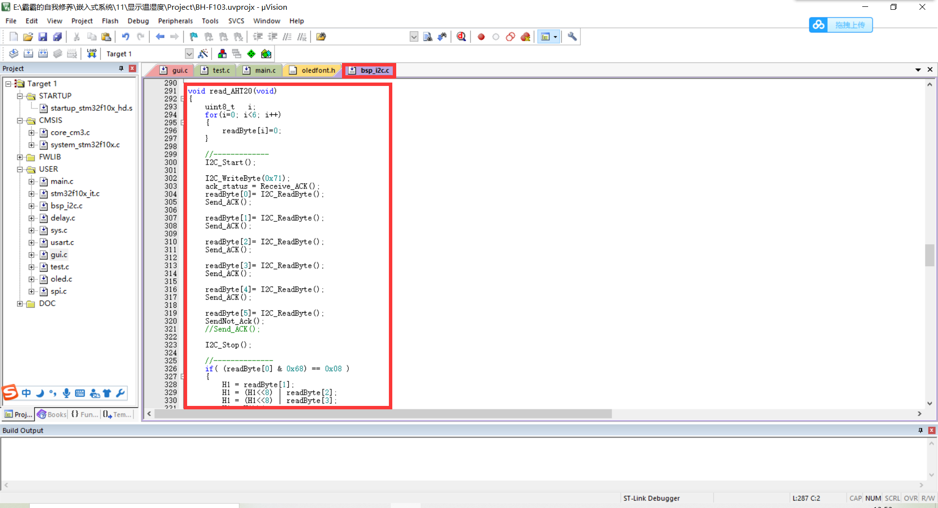938x508 pixels.
Task: Click the editor vertical scrollbar thumb
Action: pyautogui.click(x=930, y=255)
